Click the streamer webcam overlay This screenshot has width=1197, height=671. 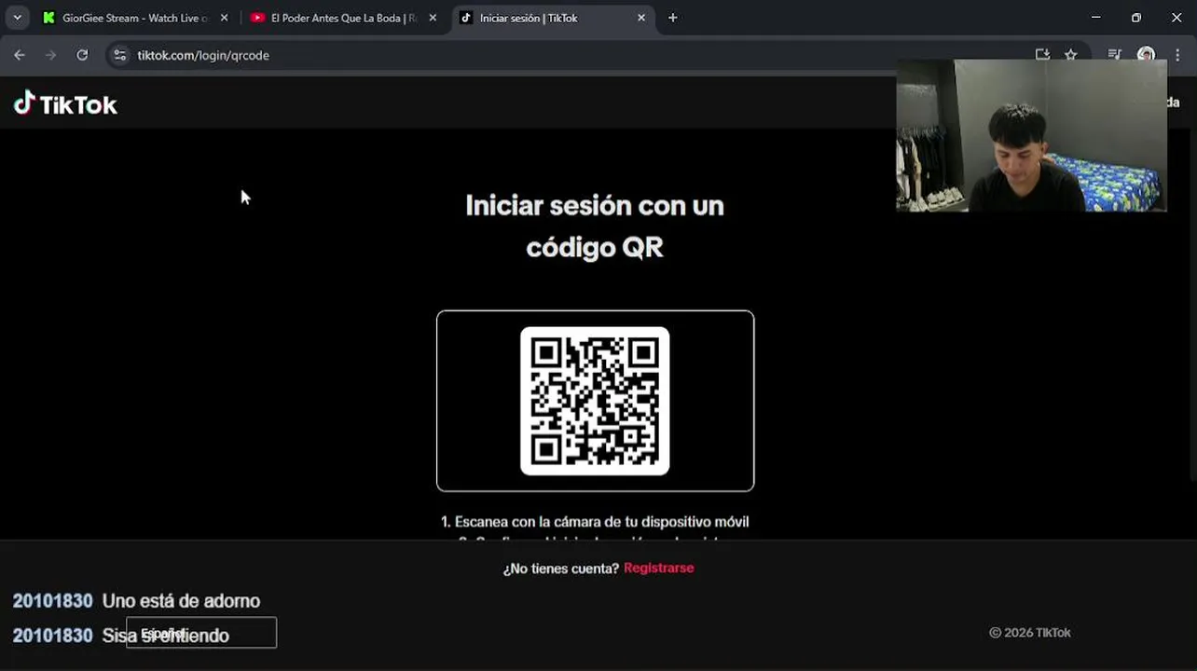coord(1031,136)
